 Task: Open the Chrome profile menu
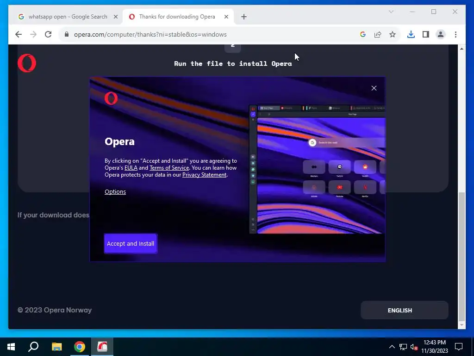441,34
